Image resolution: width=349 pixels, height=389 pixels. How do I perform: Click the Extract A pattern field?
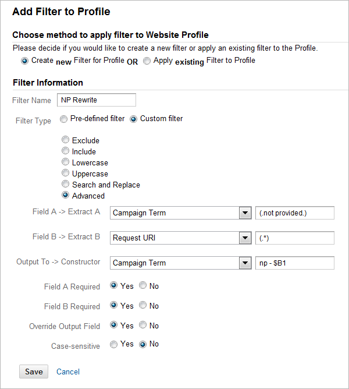click(x=295, y=213)
